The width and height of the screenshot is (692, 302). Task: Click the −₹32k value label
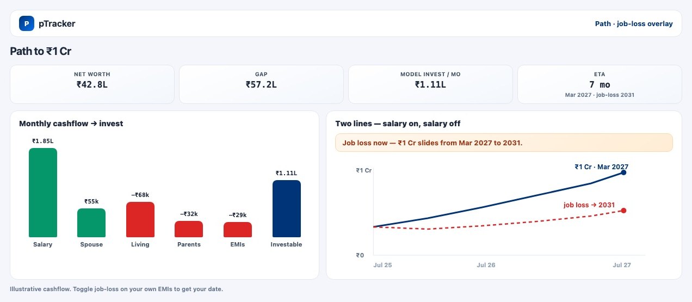(x=189, y=214)
